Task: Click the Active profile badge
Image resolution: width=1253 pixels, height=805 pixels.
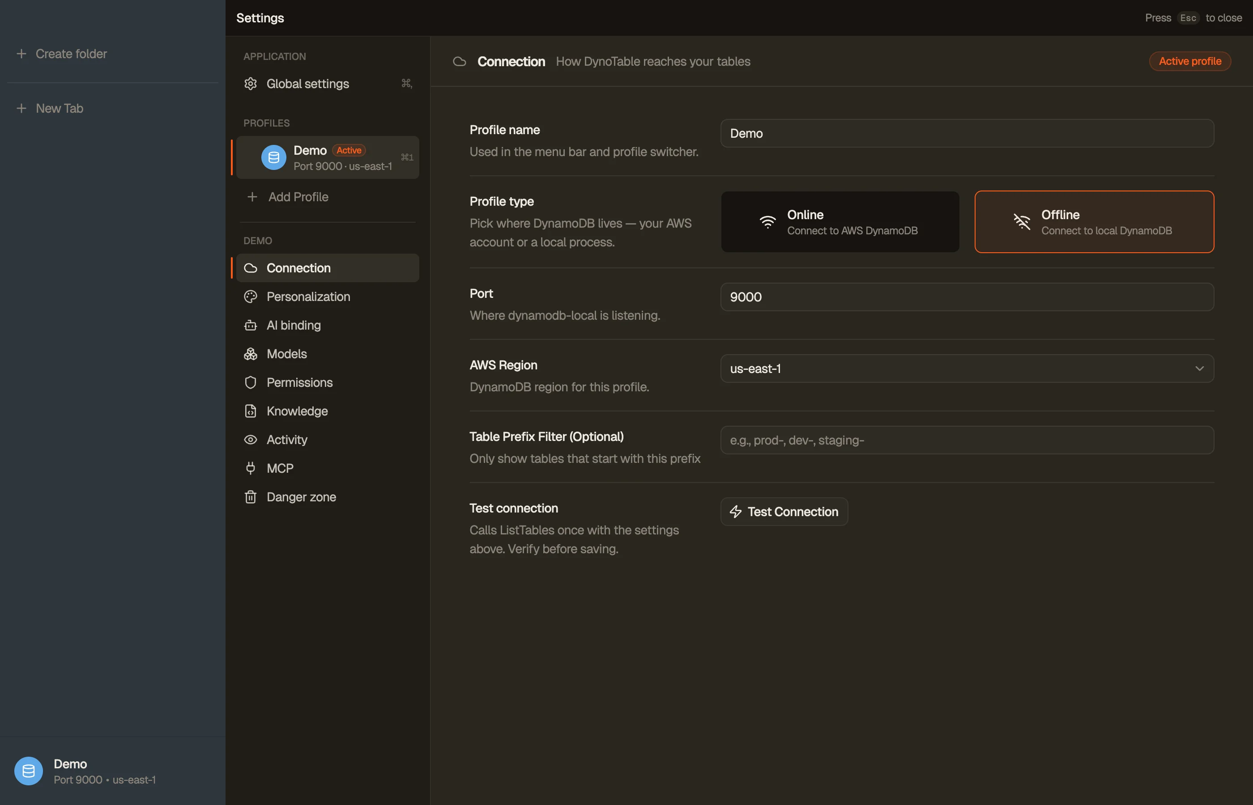Action: (1190, 61)
